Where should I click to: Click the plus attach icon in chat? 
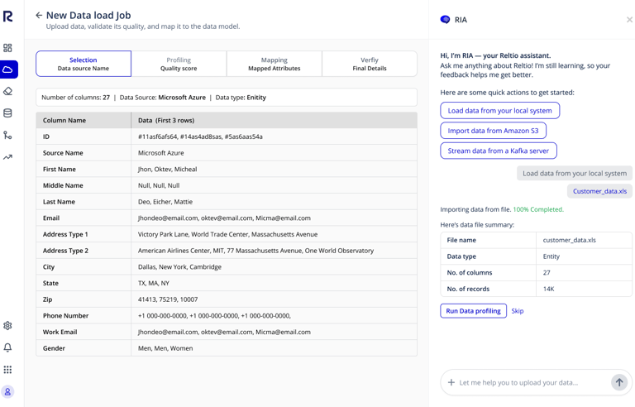[451, 382]
